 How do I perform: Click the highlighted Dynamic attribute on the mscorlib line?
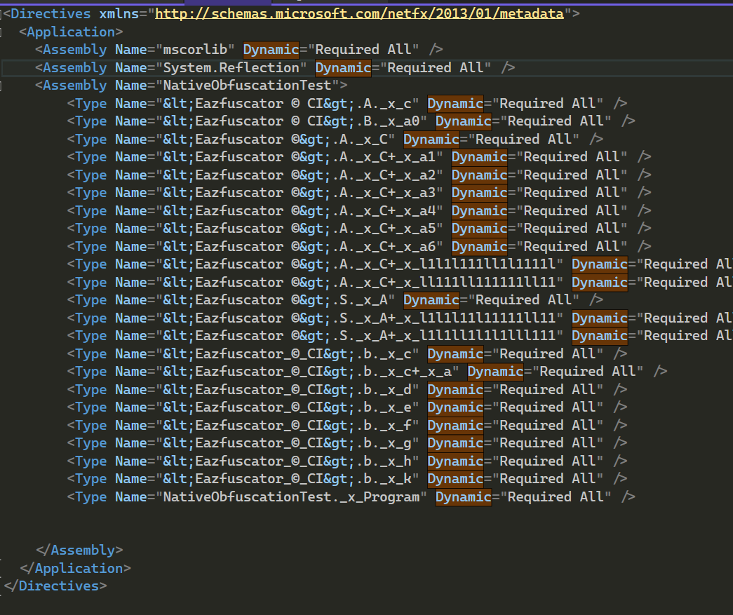pos(270,49)
